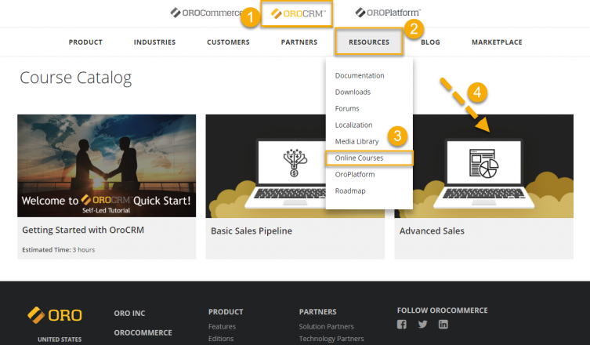Click the Editions footer link
Viewport: 590px width, 345px height.
point(221,339)
